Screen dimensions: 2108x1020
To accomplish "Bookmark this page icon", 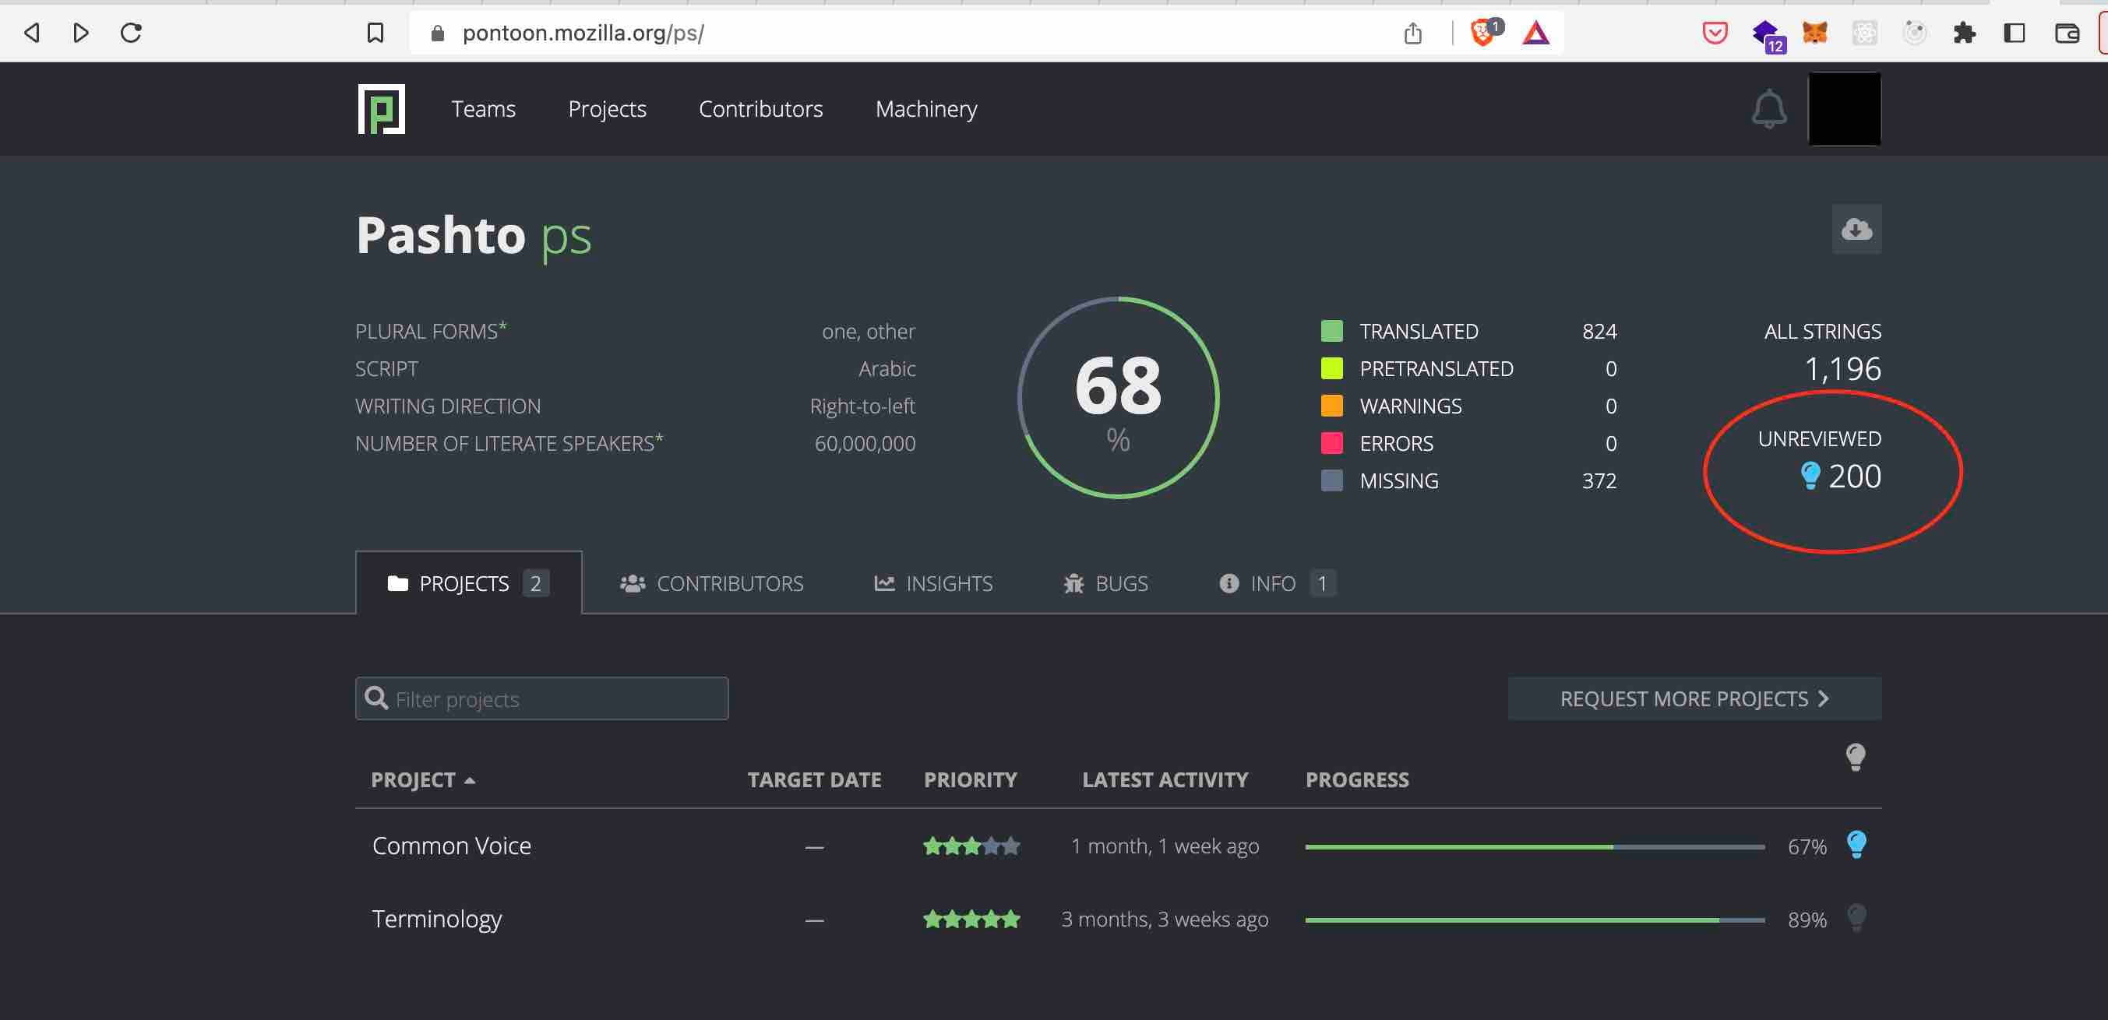I will [375, 33].
